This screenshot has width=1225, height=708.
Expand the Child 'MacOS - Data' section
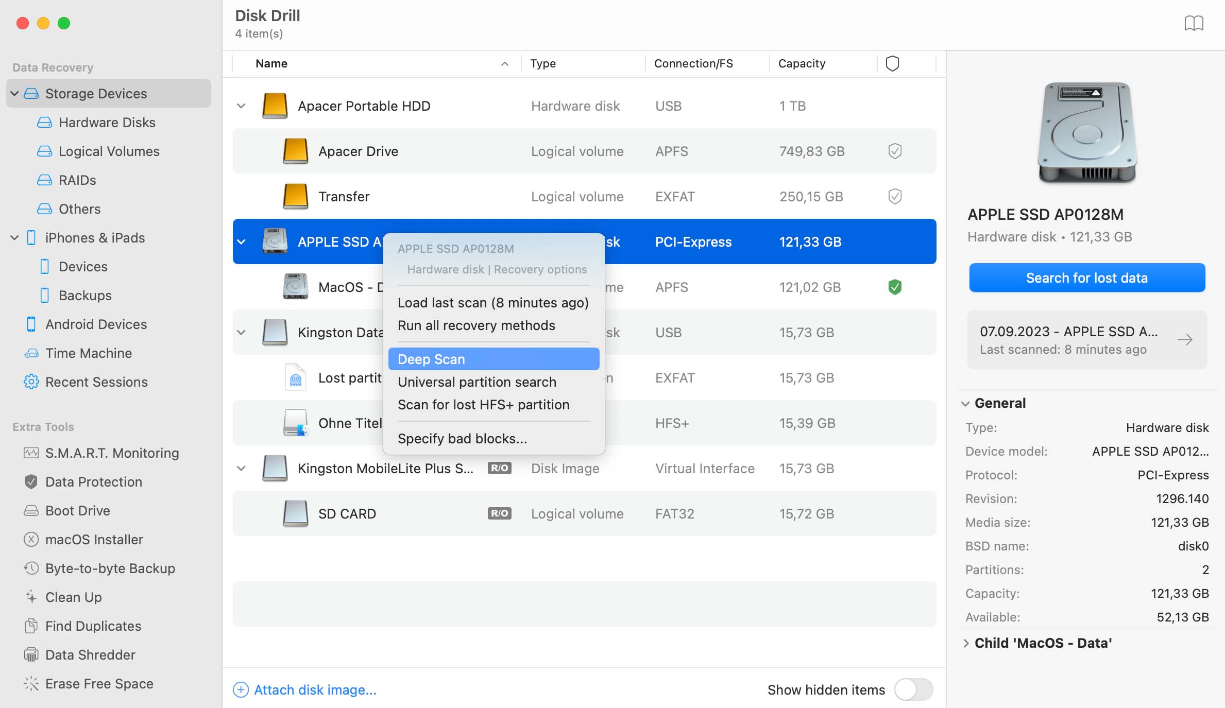pos(965,643)
